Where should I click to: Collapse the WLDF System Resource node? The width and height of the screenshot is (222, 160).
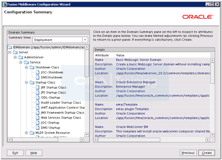tap(26, 133)
